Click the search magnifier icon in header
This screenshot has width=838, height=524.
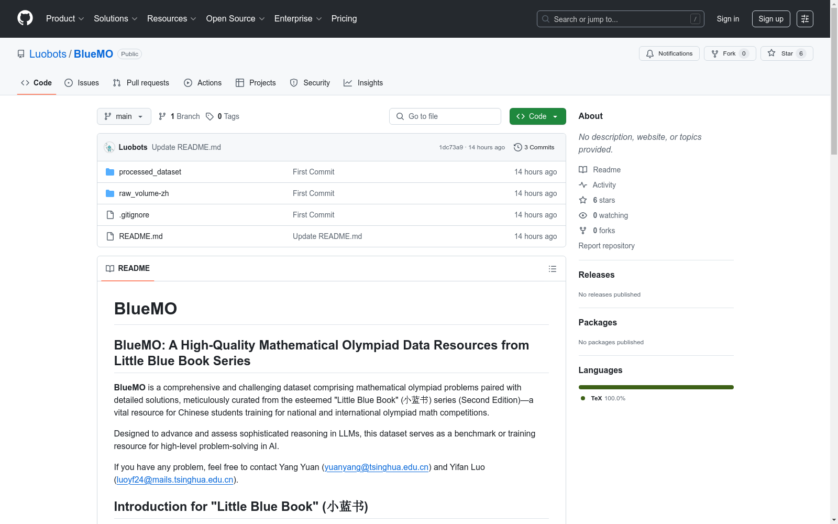coord(546,19)
